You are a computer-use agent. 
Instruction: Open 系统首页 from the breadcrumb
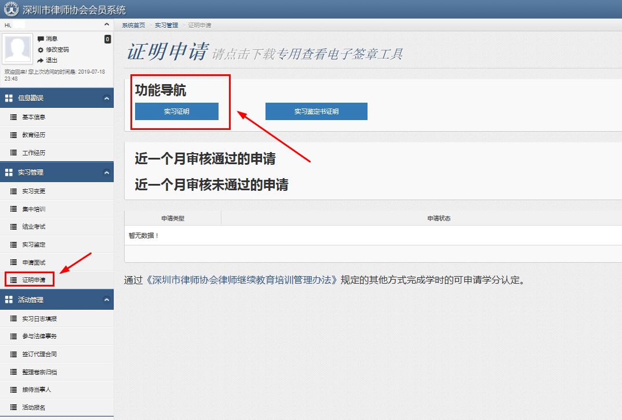131,25
